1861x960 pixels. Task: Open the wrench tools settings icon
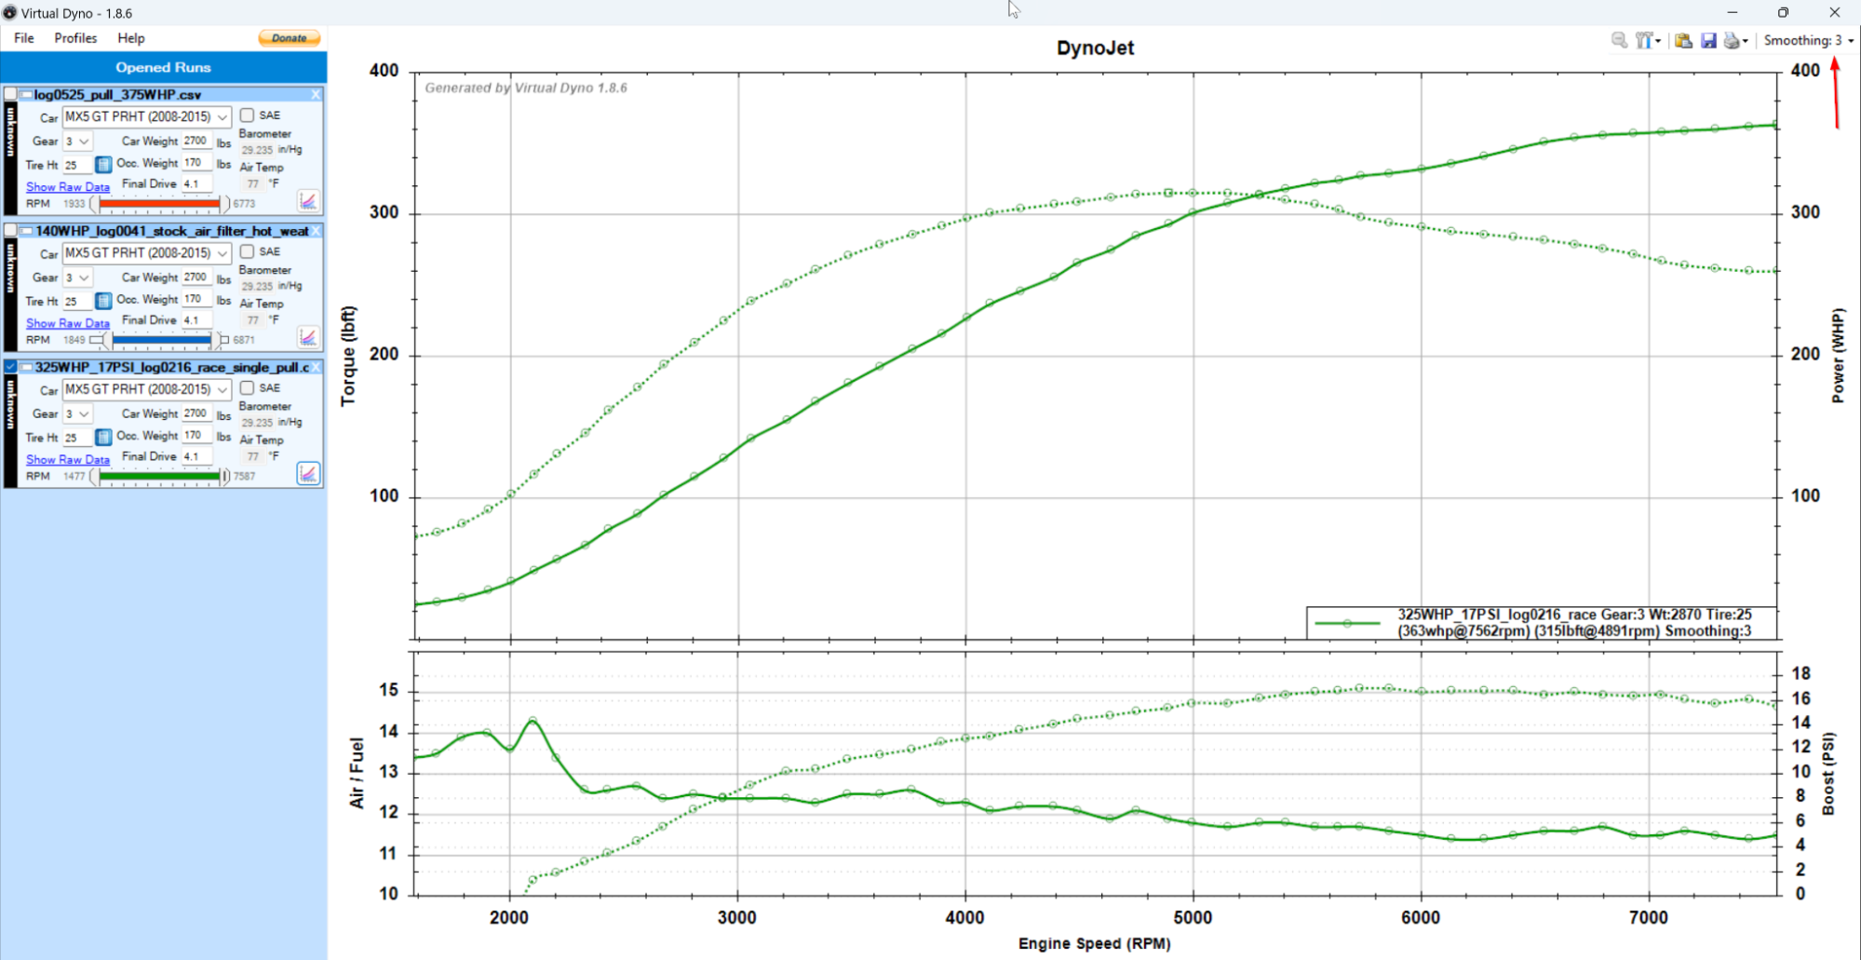coord(1646,40)
